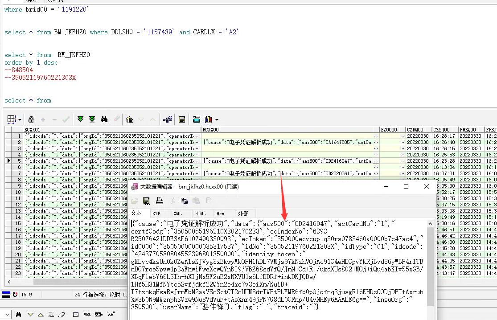Screen dimensions: 497x320
Task: Click the RCXX01 column header
Action: click(x=112, y=130)
